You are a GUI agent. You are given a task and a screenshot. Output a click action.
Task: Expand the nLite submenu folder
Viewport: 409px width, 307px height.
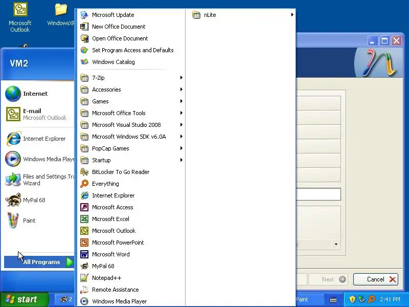pos(243,15)
